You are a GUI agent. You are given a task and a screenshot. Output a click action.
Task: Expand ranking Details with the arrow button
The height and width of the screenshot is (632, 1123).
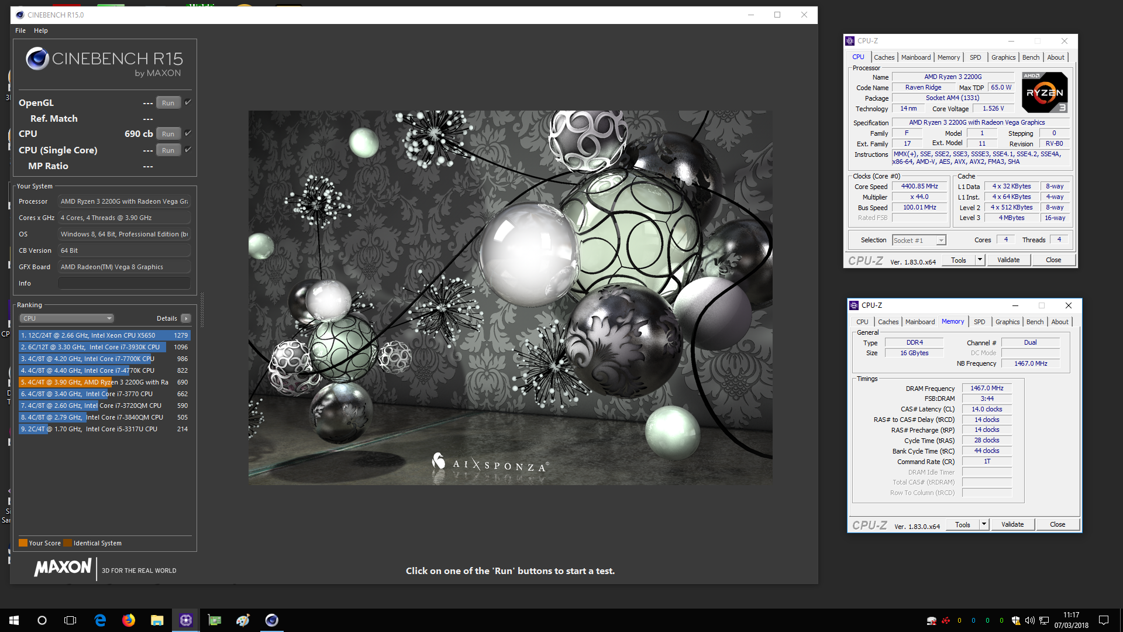(x=186, y=318)
